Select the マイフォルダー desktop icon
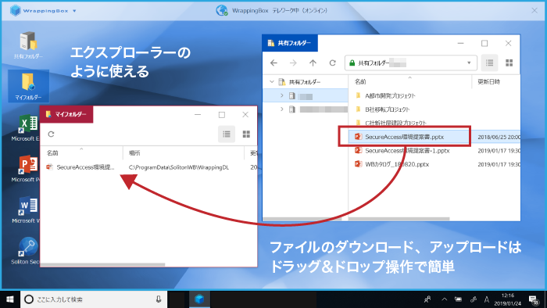 point(28,87)
